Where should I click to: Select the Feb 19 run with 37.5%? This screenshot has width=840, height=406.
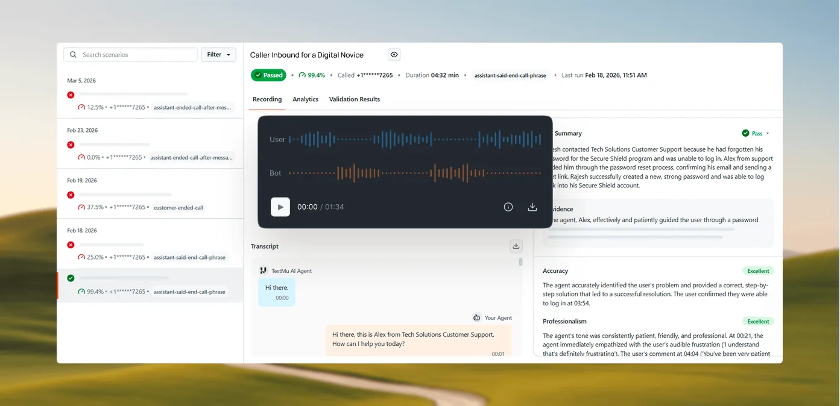coord(150,201)
